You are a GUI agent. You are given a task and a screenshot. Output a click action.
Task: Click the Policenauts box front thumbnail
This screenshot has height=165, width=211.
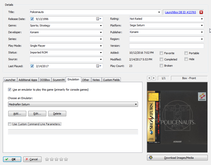[177, 117]
